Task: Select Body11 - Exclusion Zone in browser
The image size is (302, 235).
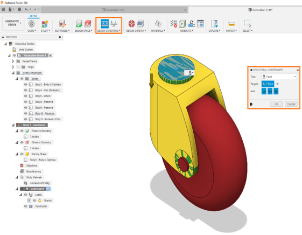Action: [x=48, y=119]
